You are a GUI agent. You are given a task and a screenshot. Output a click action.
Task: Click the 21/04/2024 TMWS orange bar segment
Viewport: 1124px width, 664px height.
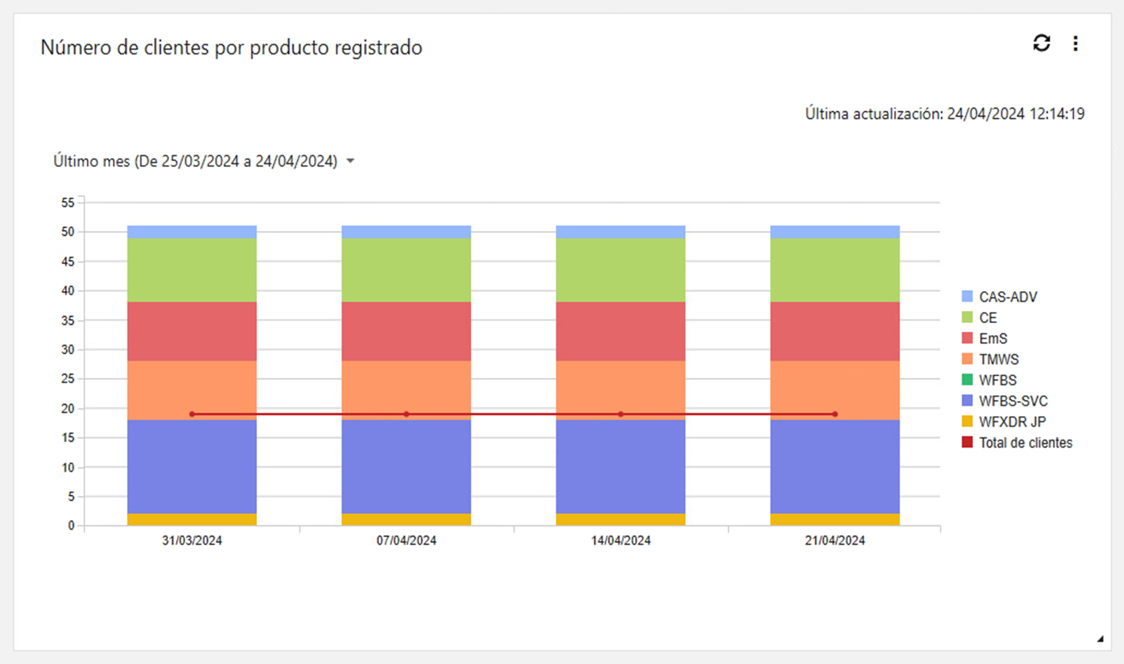click(x=835, y=386)
